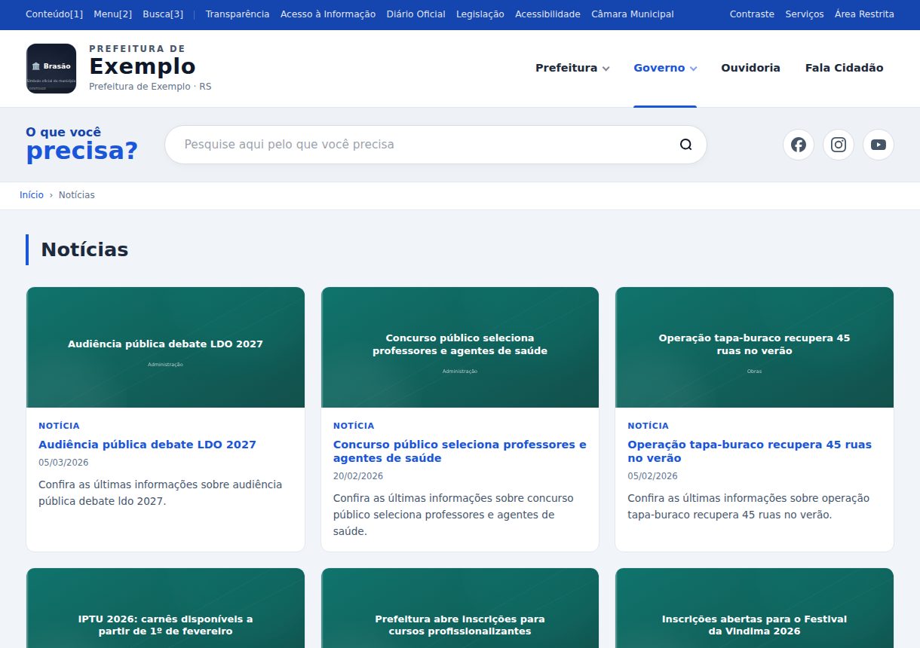Click the Brasão municipality logo
920x648 pixels.
click(x=51, y=69)
